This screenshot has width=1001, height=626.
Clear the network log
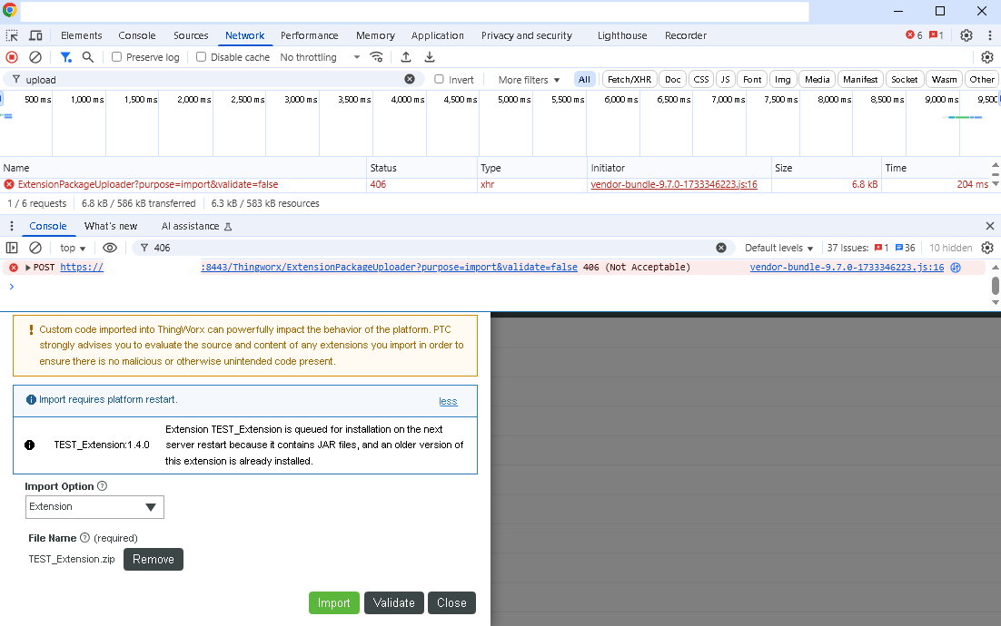click(x=35, y=57)
